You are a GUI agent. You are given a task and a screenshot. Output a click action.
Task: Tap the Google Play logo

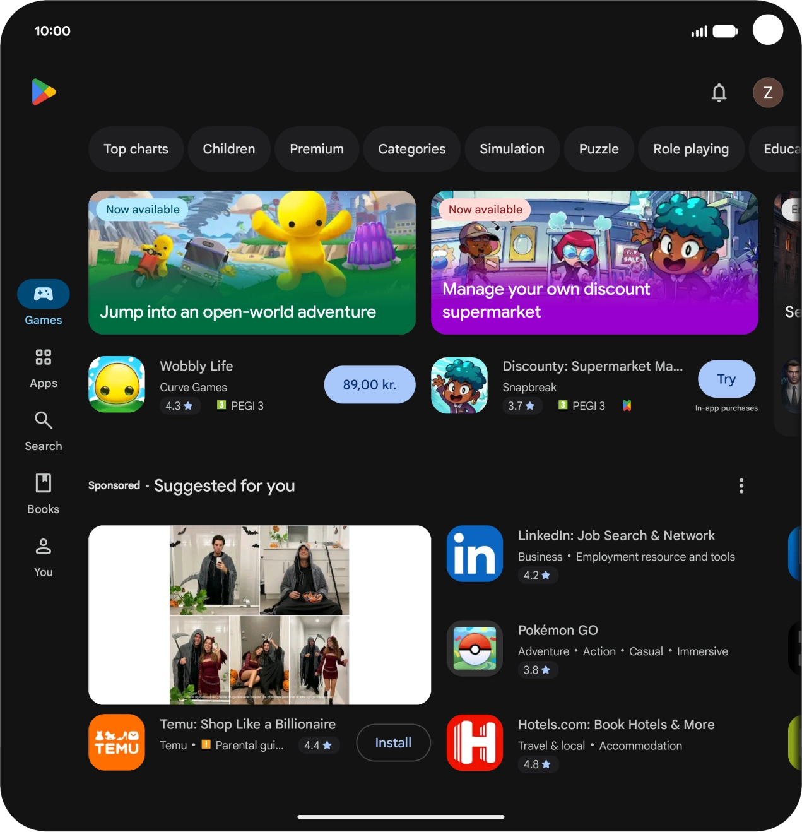coord(44,92)
